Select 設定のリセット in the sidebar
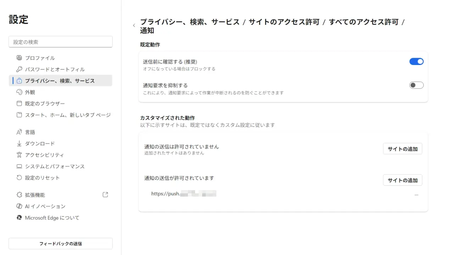Image resolution: width=454 pixels, height=255 pixels. (x=42, y=178)
